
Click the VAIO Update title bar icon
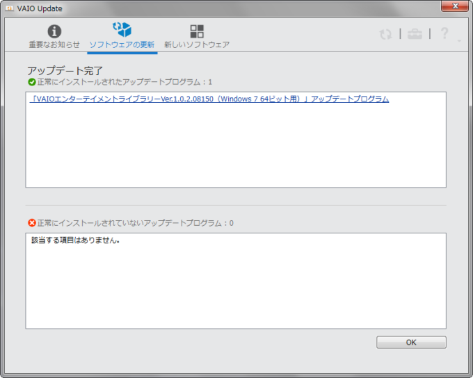point(10,8)
